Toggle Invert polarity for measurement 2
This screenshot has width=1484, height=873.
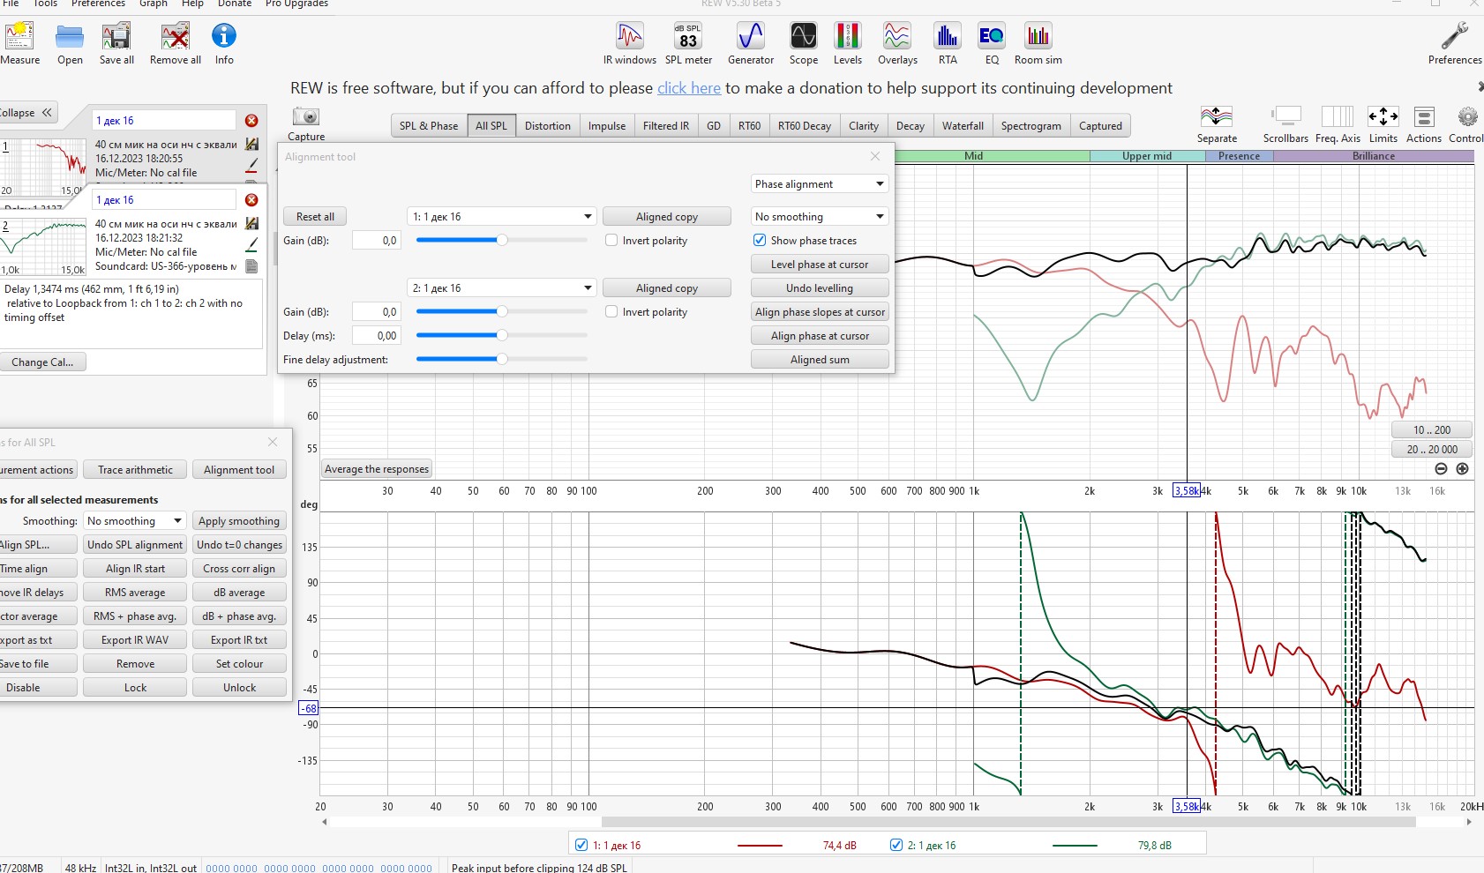pos(611,311)
